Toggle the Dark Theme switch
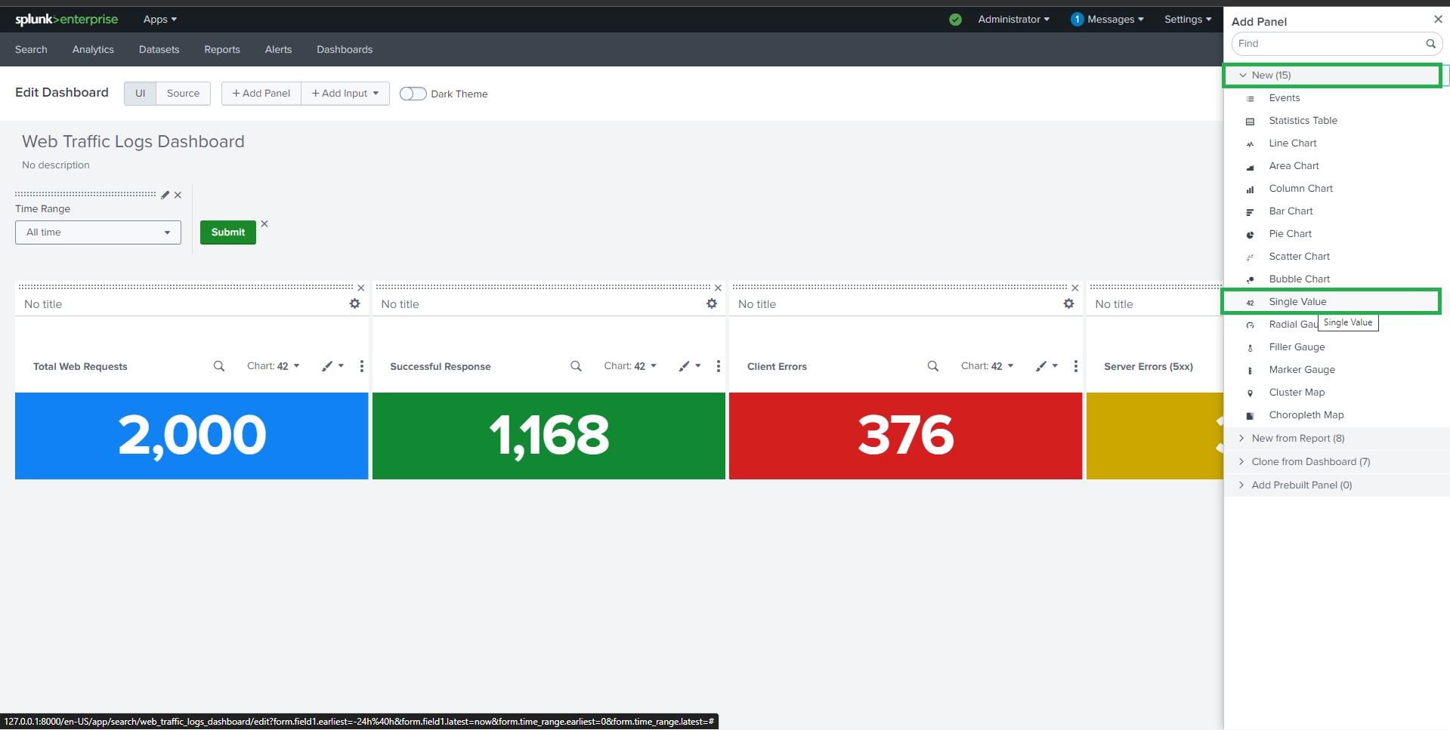 pyautogui.click(x=413, y=94)
